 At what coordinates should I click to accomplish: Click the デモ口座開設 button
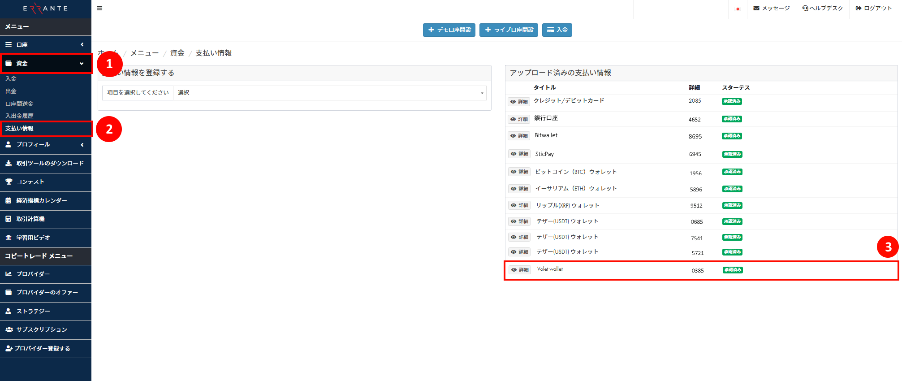[x=449, y=30]
